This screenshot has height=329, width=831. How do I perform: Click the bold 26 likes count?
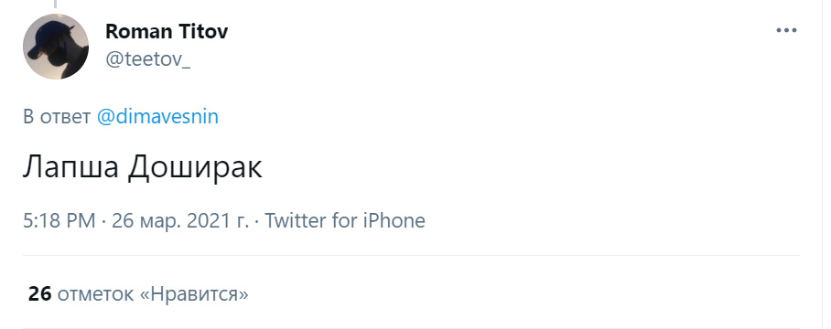39,293
